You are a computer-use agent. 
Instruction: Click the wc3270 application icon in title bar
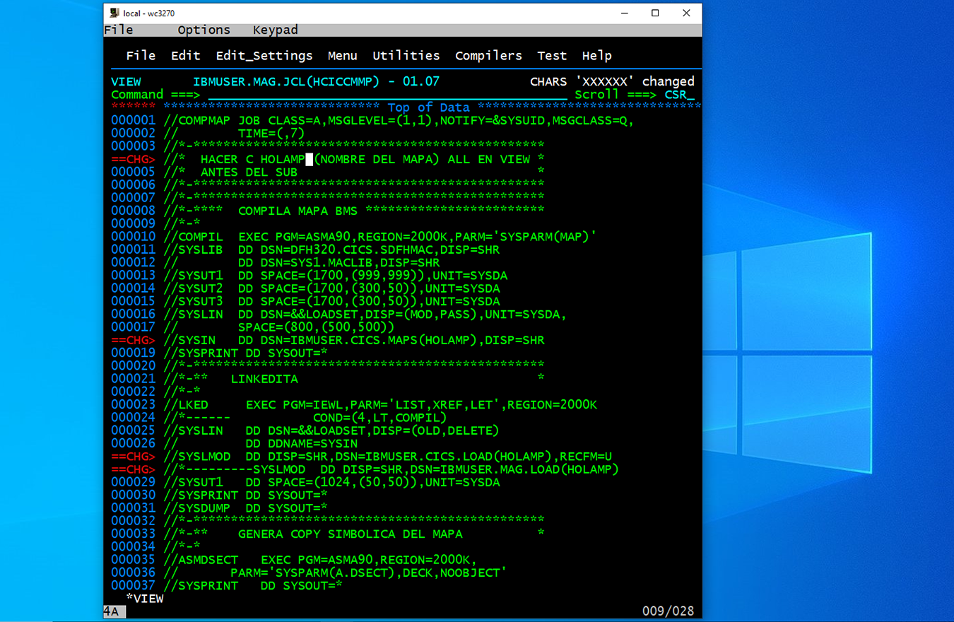[x=114, y=13]
